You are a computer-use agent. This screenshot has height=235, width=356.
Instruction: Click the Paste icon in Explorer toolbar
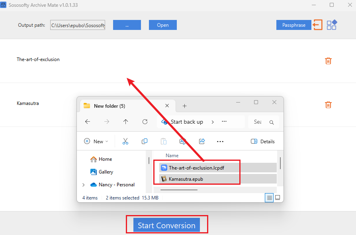click(164, 141)
